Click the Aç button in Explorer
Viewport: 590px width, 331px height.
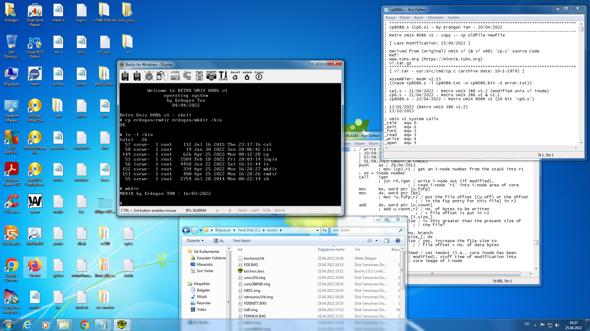point(219,241)
